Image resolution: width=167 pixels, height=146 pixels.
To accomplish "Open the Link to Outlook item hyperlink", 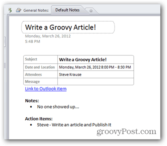I will [46, 89].
